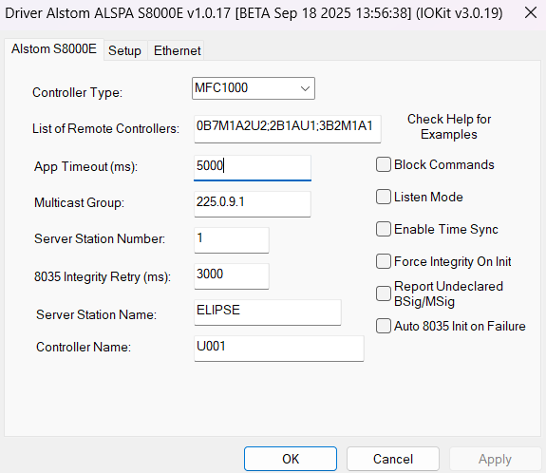The width and height of the screenshot is (546, 473).
Task: Click the 8035 Integrity Retry (ms) label
Action: 103,277
